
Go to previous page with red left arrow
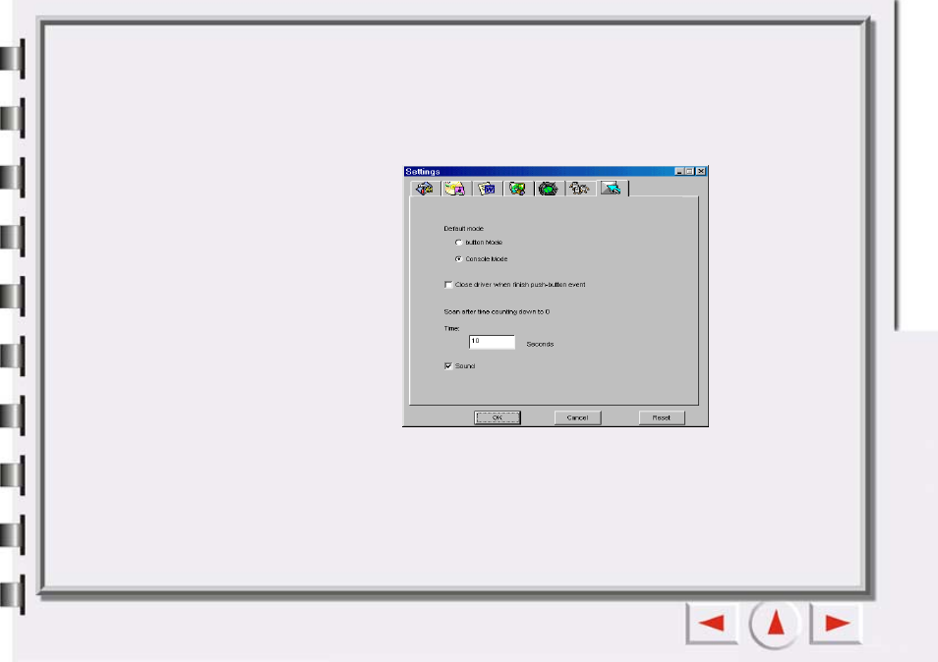(712, 623)
